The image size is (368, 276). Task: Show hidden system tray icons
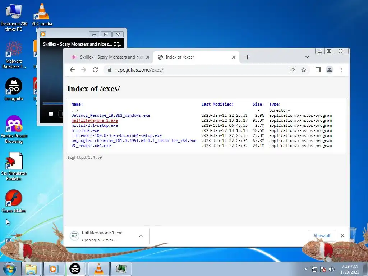(x=305, y=269)
